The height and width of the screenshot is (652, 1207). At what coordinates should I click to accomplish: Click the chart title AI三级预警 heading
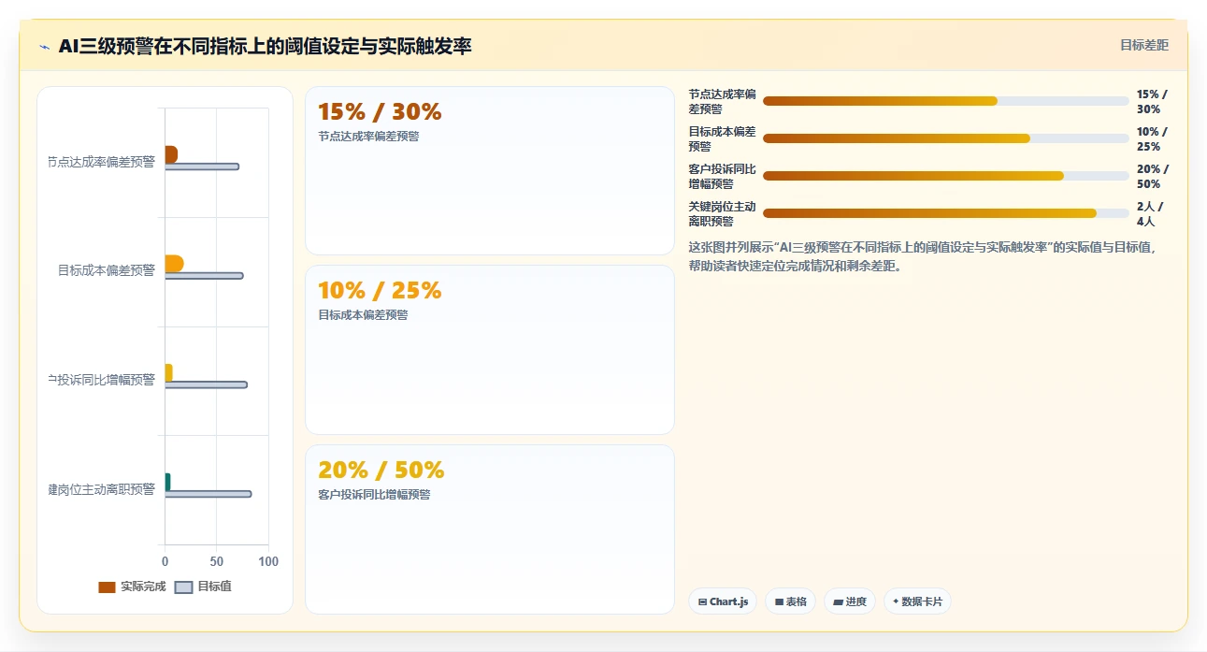(265, 46)
